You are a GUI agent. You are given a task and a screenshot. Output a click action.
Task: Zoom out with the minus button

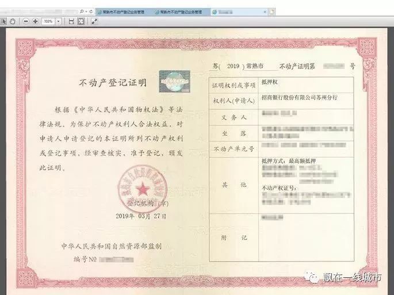coord(26,21)
